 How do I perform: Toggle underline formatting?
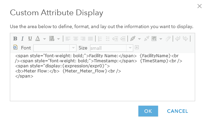30,39
